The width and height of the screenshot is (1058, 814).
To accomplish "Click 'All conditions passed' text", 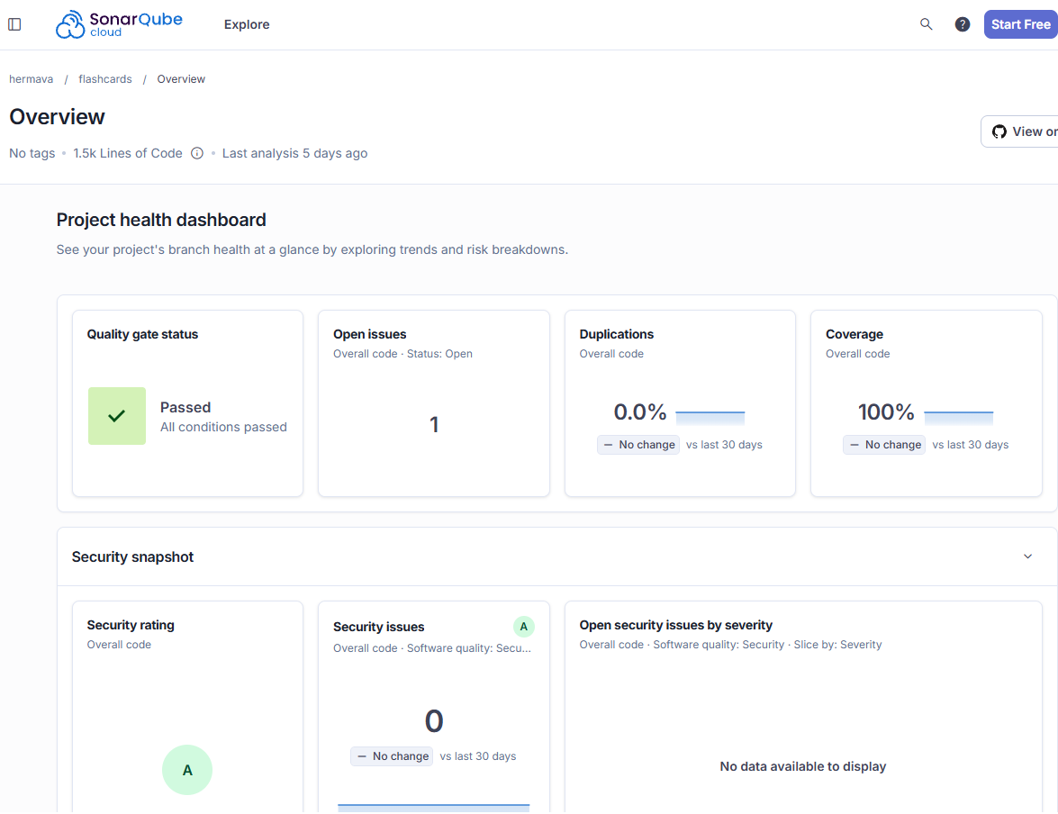I will 223,427.
